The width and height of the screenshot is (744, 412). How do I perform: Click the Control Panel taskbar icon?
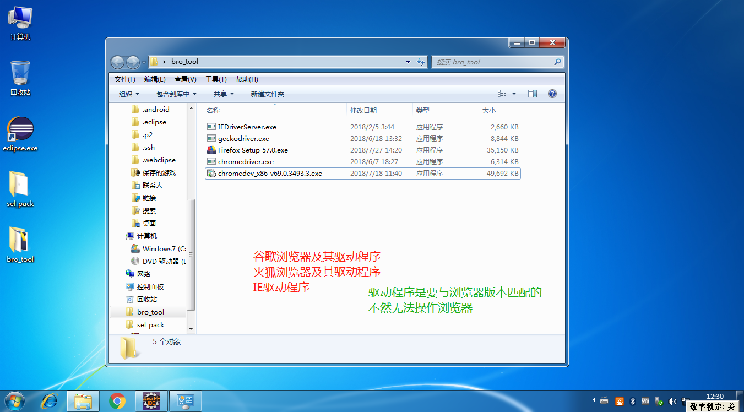point(185,401)
